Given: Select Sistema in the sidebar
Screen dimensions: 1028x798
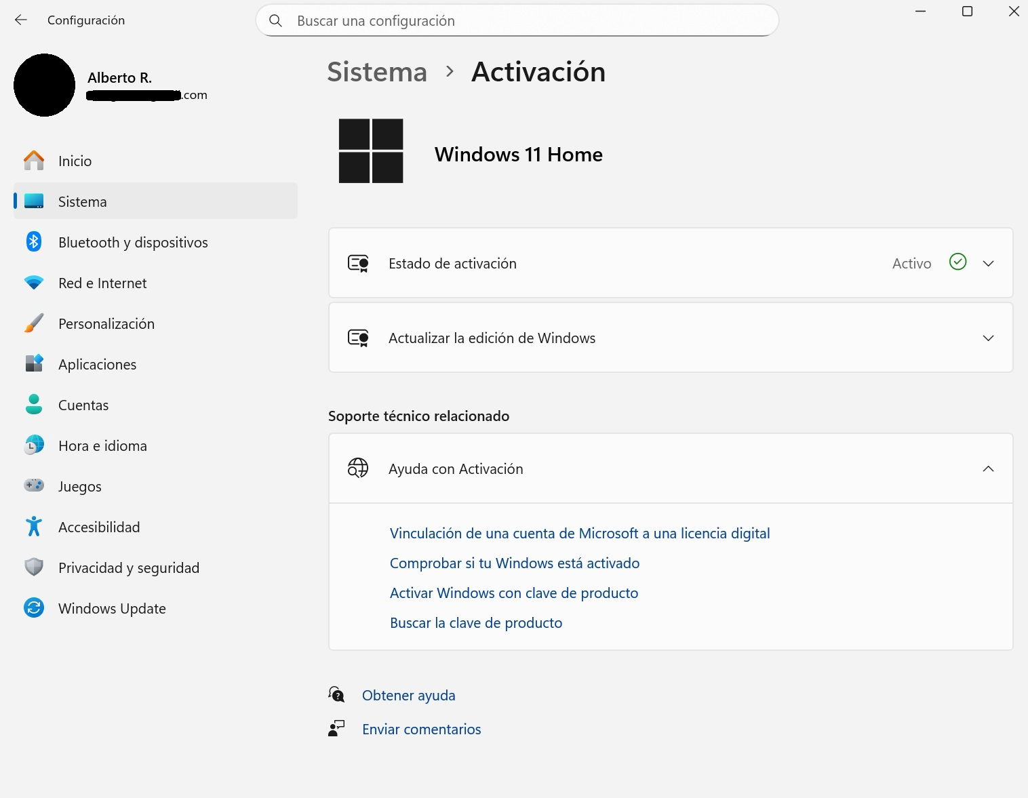Looking at the screenshot, I should point(81,201).
